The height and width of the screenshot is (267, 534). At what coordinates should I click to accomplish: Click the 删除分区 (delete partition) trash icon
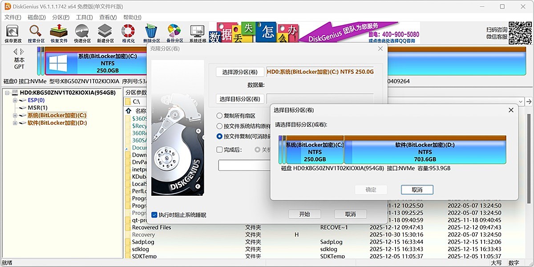(150, 31)
